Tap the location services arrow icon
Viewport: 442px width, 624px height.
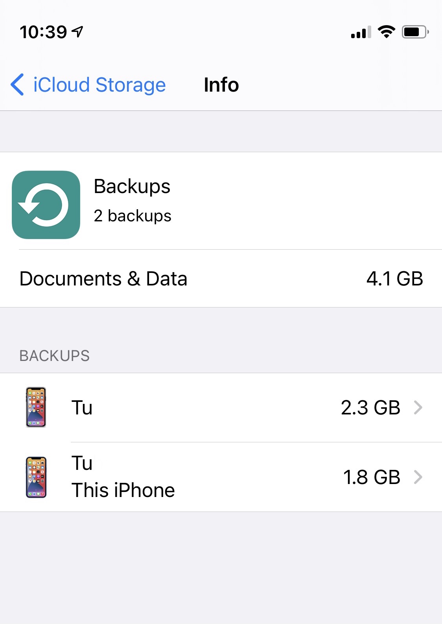pyautogui.click(x=78, y=31)
